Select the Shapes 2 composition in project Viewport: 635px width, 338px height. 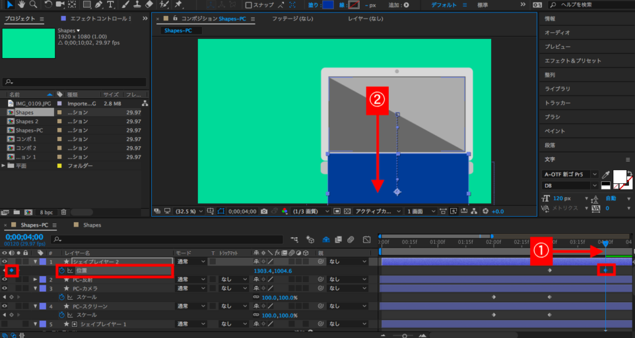[x=27, y=121]
